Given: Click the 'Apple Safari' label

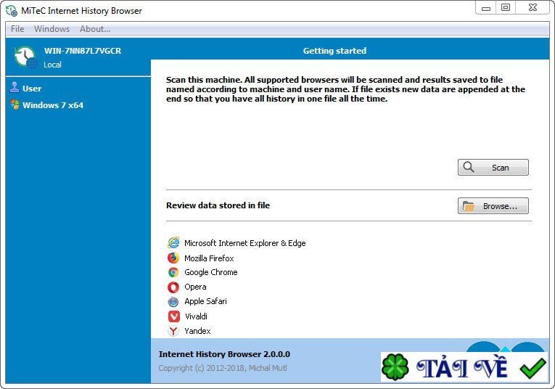Looking at the screenshot, I should (x=205, y=301).
